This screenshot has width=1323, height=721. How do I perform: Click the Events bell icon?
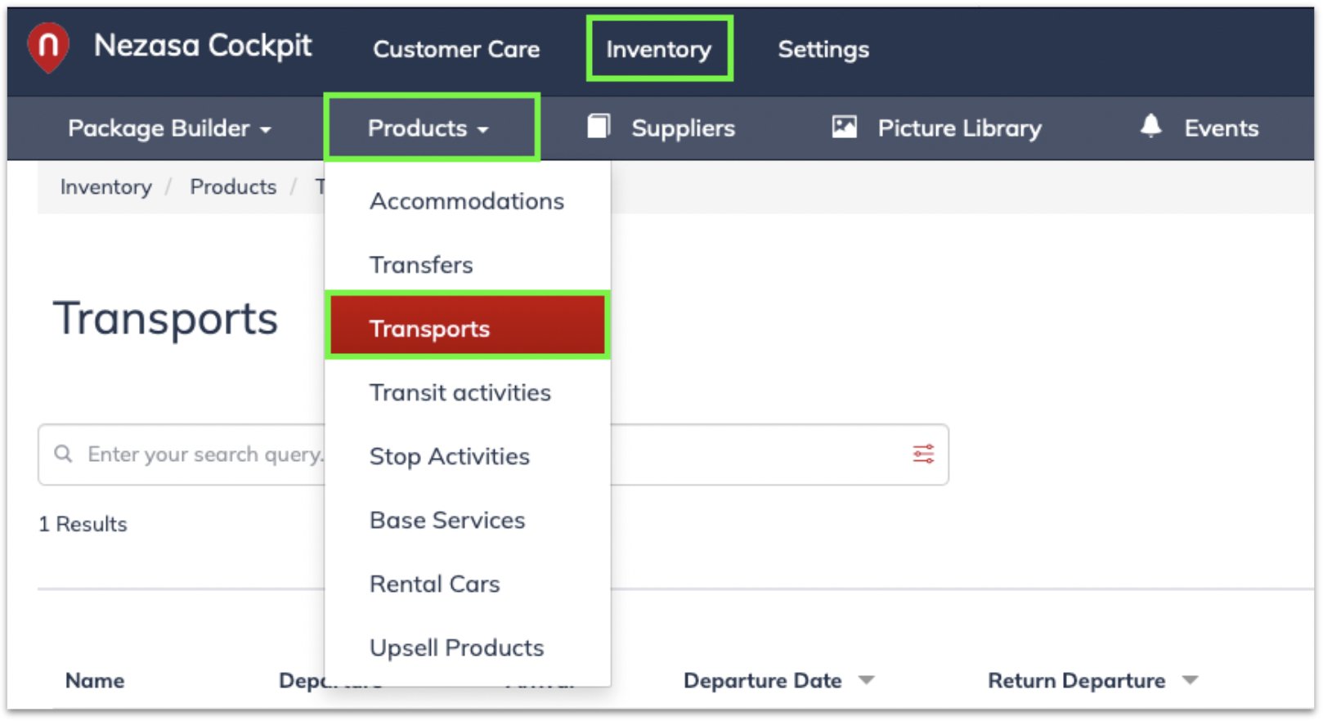click(x=1150, y=126)
